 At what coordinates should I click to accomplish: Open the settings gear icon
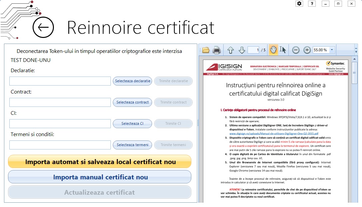[299, 4]
